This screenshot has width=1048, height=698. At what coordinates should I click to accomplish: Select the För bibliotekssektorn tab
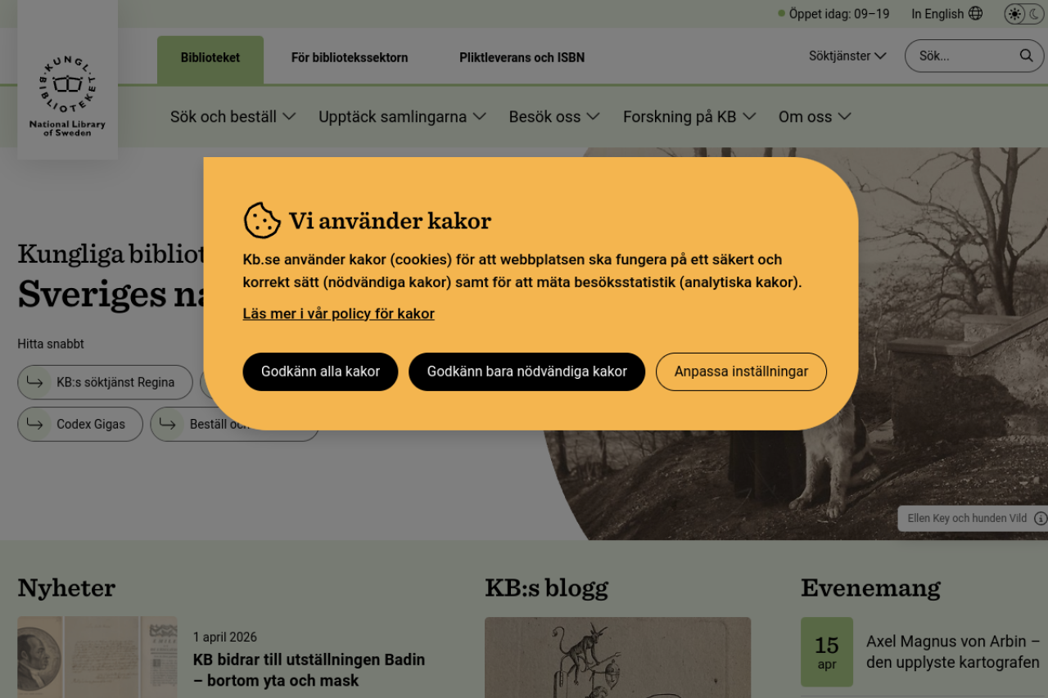click(x=350, y=57)
